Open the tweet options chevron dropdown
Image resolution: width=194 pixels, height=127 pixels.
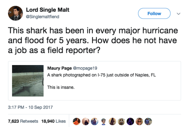click(178, 14)
